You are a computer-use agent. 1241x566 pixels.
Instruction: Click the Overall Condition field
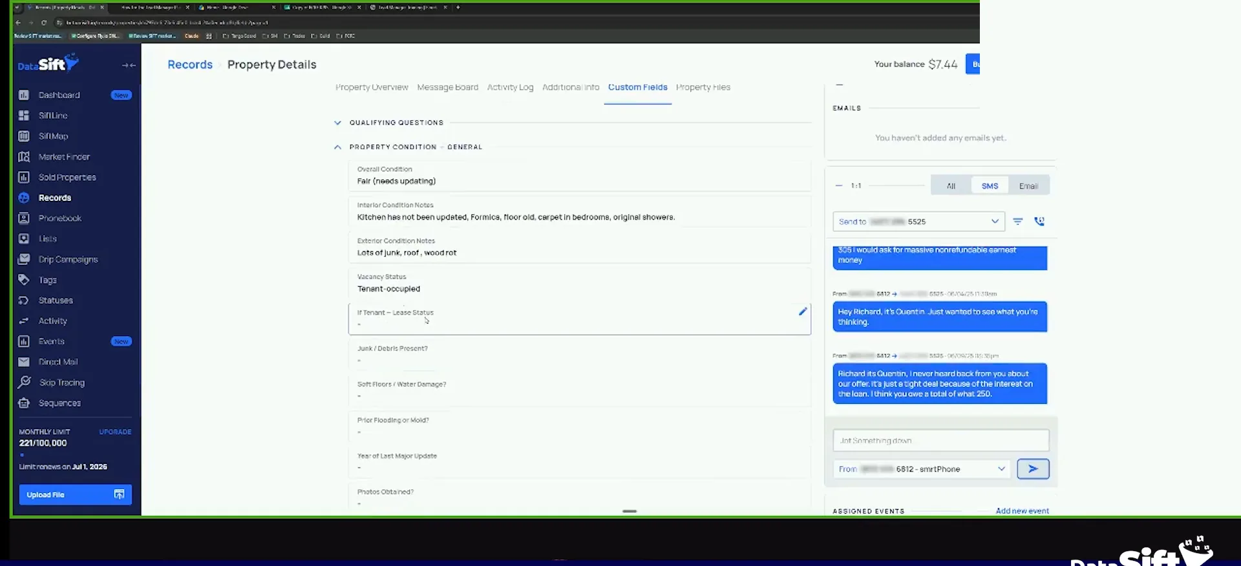pos(579,176)
